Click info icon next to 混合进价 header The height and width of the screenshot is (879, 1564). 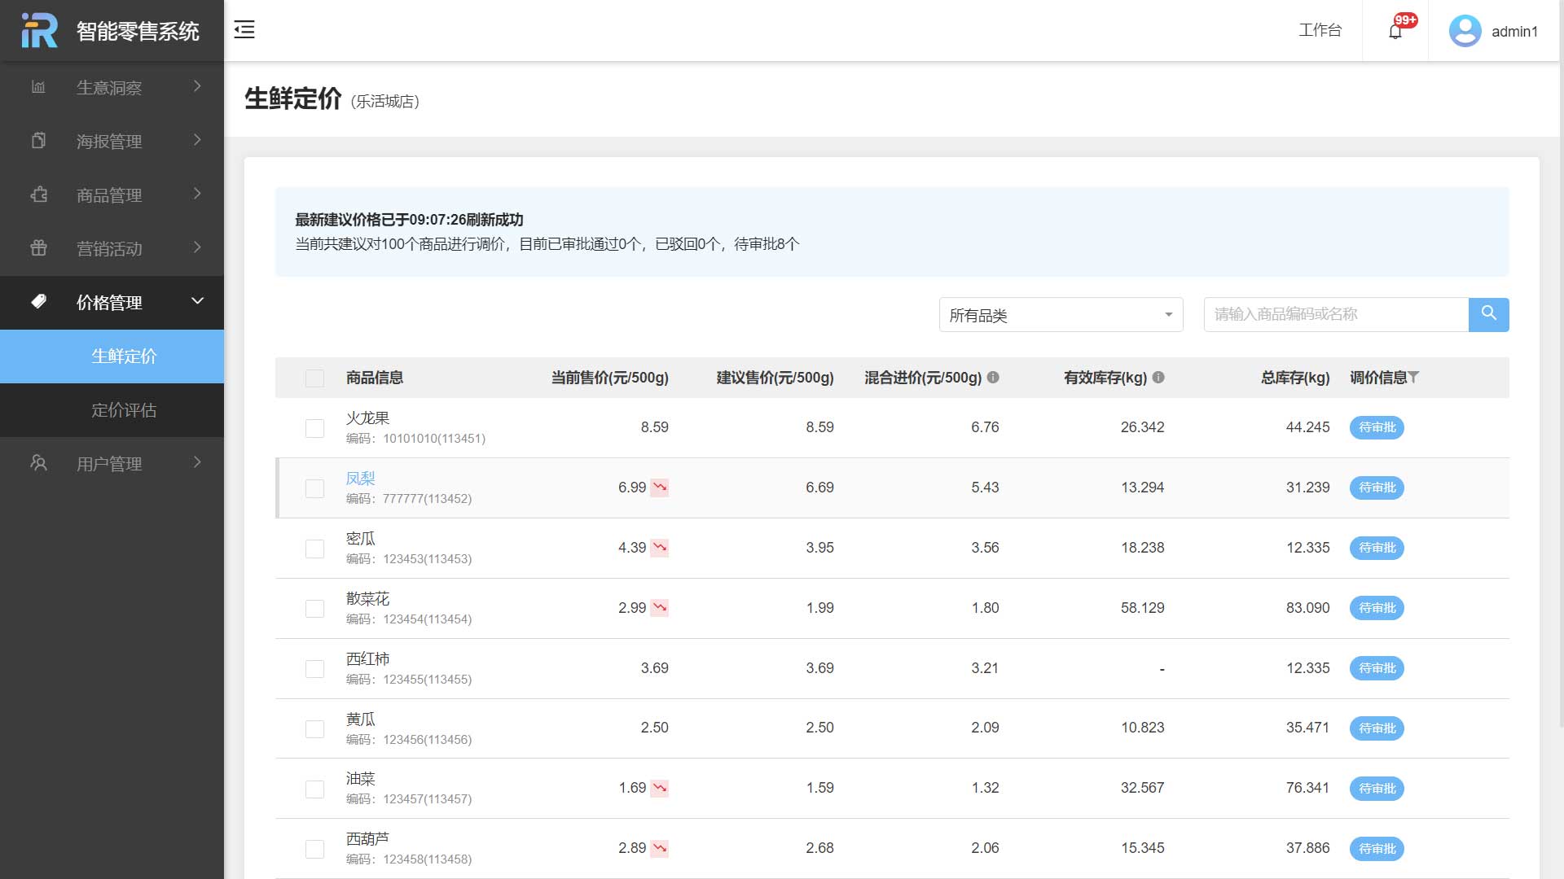coord(993,377)
